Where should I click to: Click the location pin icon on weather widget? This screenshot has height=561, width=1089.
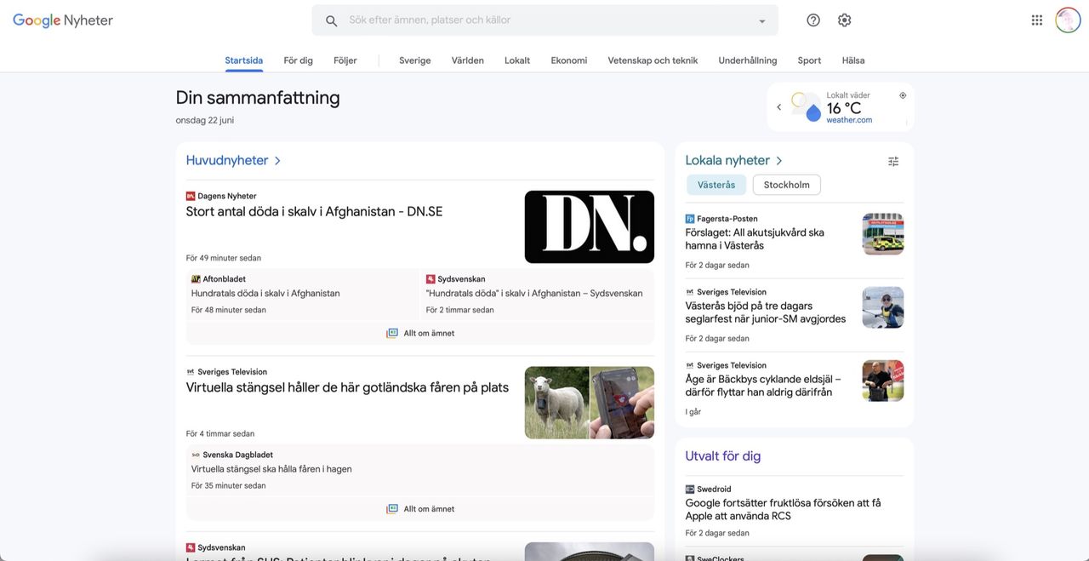[903, 94]
